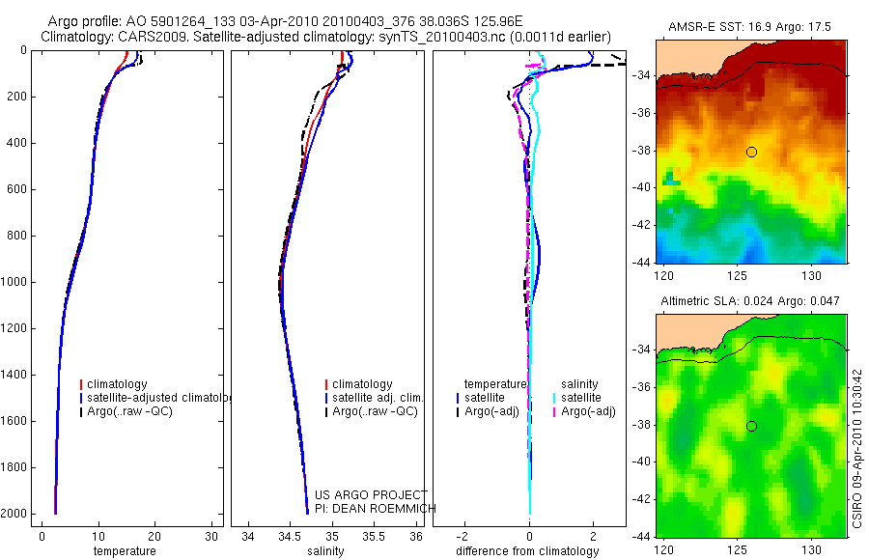The image size is (869, 560).
Task: Click the '125' longitude tick under SST map
Action: [738, 276]
